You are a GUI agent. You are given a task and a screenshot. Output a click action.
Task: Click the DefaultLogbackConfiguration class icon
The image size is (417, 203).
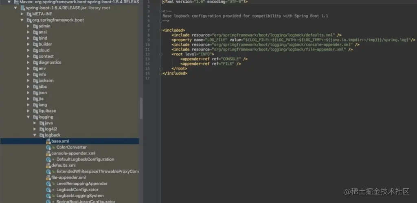pyautogui.click(x=48, y=159)
